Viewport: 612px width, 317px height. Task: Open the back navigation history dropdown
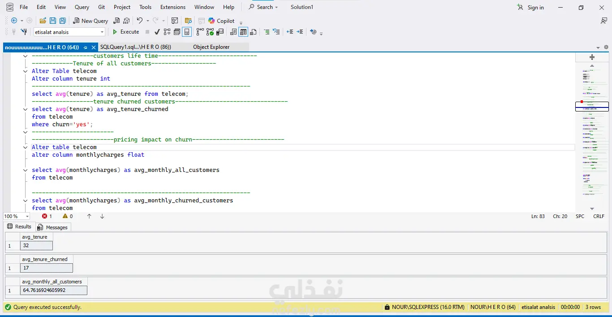click(22, 21)
